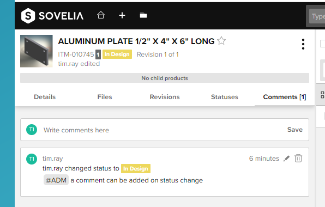The height and width of the screenshot is (207, 325).
Task: Click the aluminum plate thumbnail image
Action: coord(37,51)
